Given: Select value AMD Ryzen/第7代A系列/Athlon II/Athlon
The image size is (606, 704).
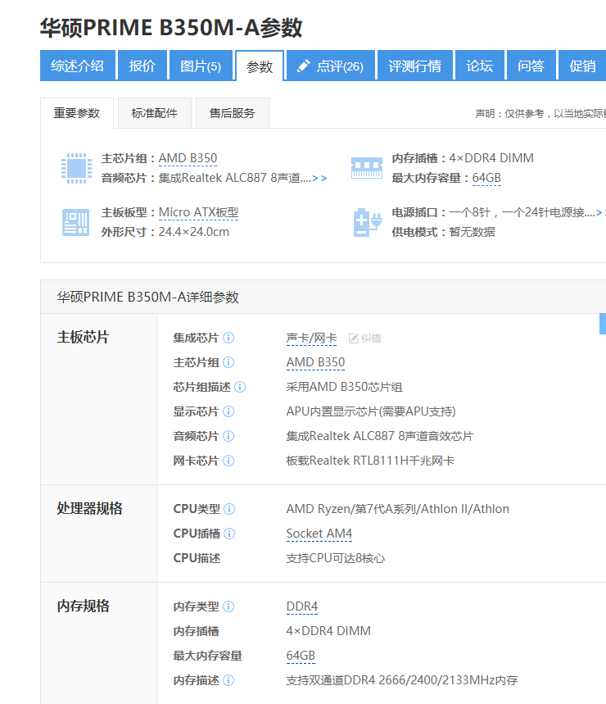Looking at the screenshot, I should [x=397, y=509].
